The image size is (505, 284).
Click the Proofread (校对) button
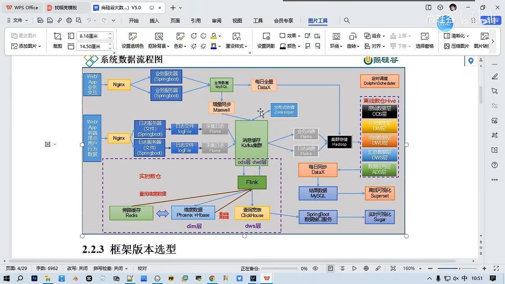(142, 268)
